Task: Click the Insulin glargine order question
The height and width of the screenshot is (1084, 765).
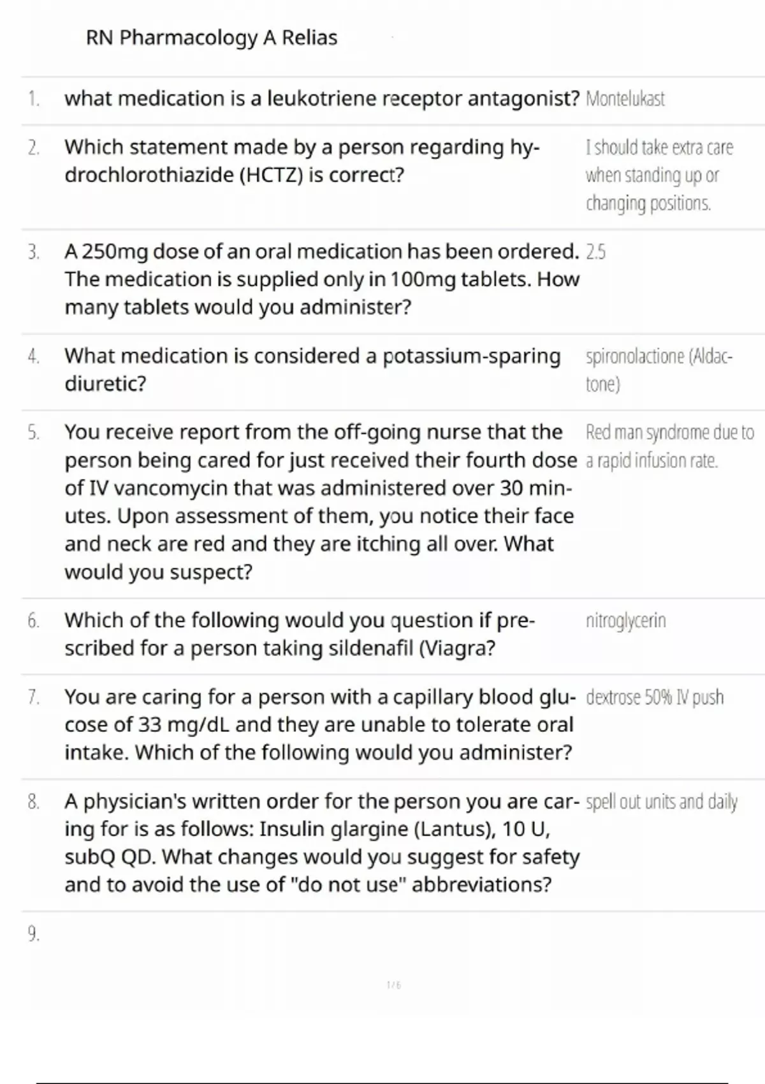Action: pyautogui.click(x=321, y=842)
